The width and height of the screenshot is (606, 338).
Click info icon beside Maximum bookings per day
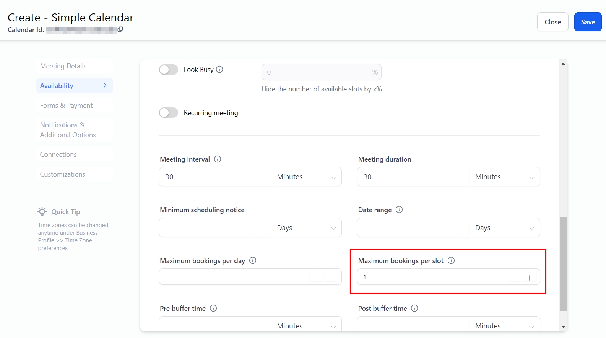pyautogui.click(x=253, y=260)
